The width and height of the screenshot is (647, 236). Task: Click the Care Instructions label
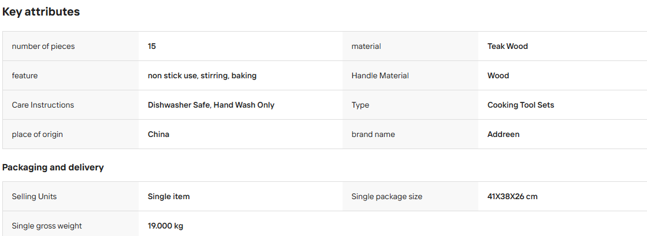click(43, 105)
